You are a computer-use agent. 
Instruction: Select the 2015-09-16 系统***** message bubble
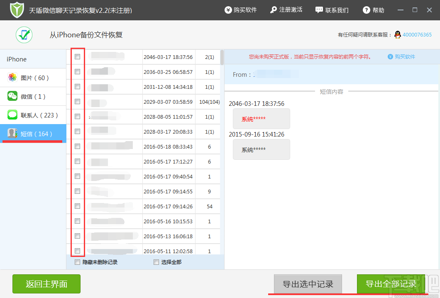261,149
